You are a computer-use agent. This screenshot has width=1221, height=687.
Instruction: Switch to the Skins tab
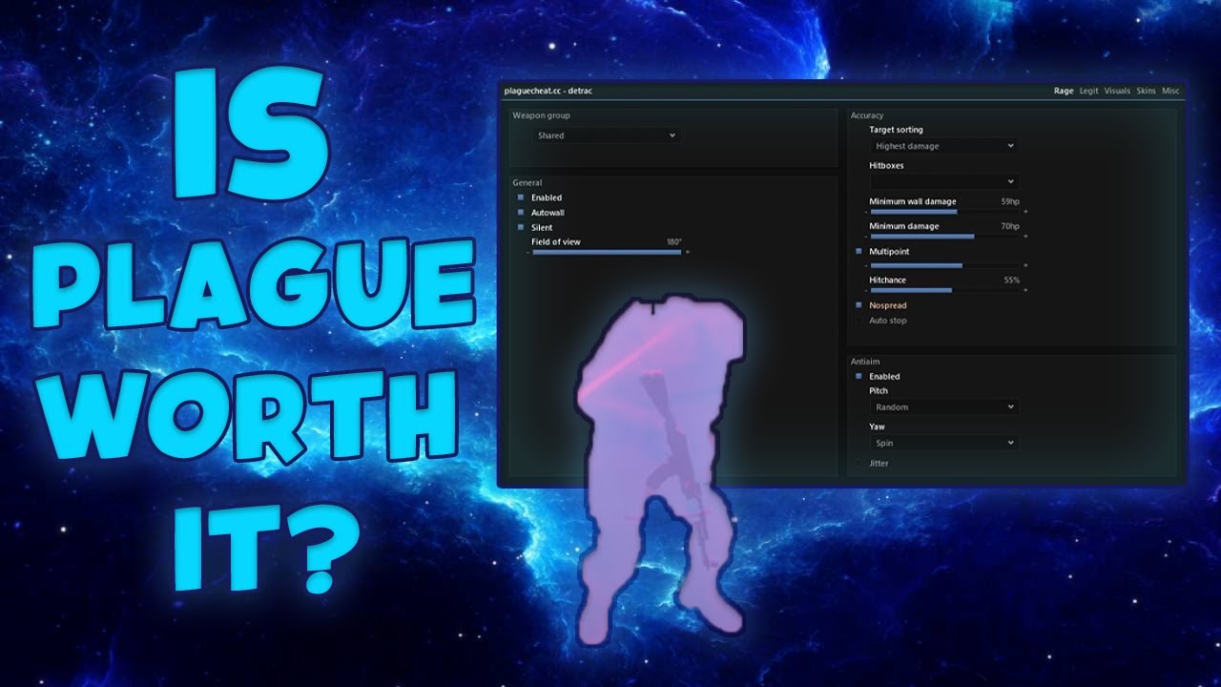pyautogui.click(x=1146, y=92)
